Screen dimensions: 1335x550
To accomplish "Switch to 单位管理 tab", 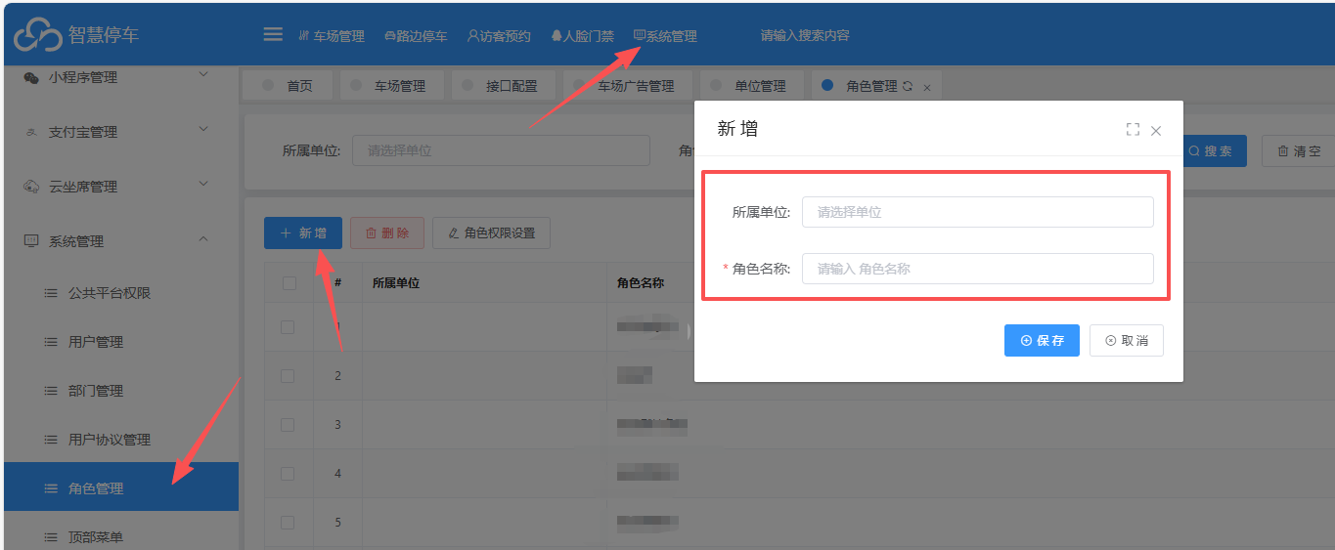I will coord(751,86).
